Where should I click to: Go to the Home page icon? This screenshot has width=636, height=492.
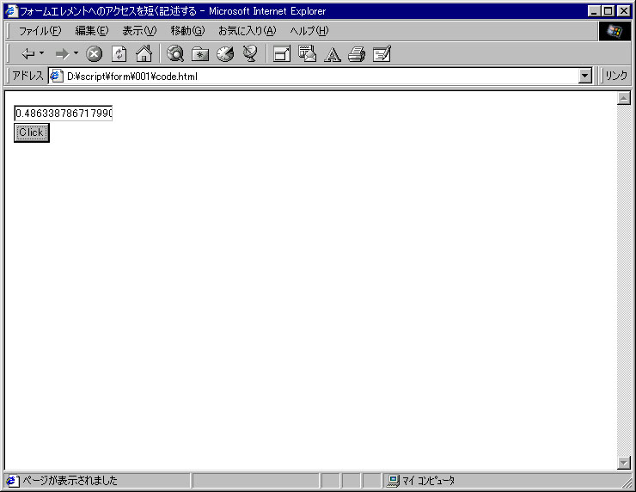[x=144, y=53]
